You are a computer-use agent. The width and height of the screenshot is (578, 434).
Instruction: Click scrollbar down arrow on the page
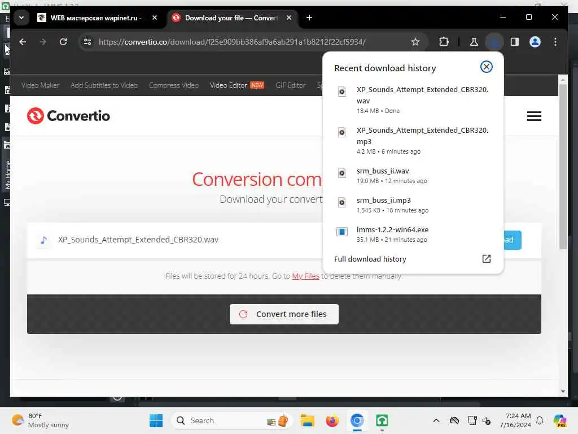click(x=563, y=391)
